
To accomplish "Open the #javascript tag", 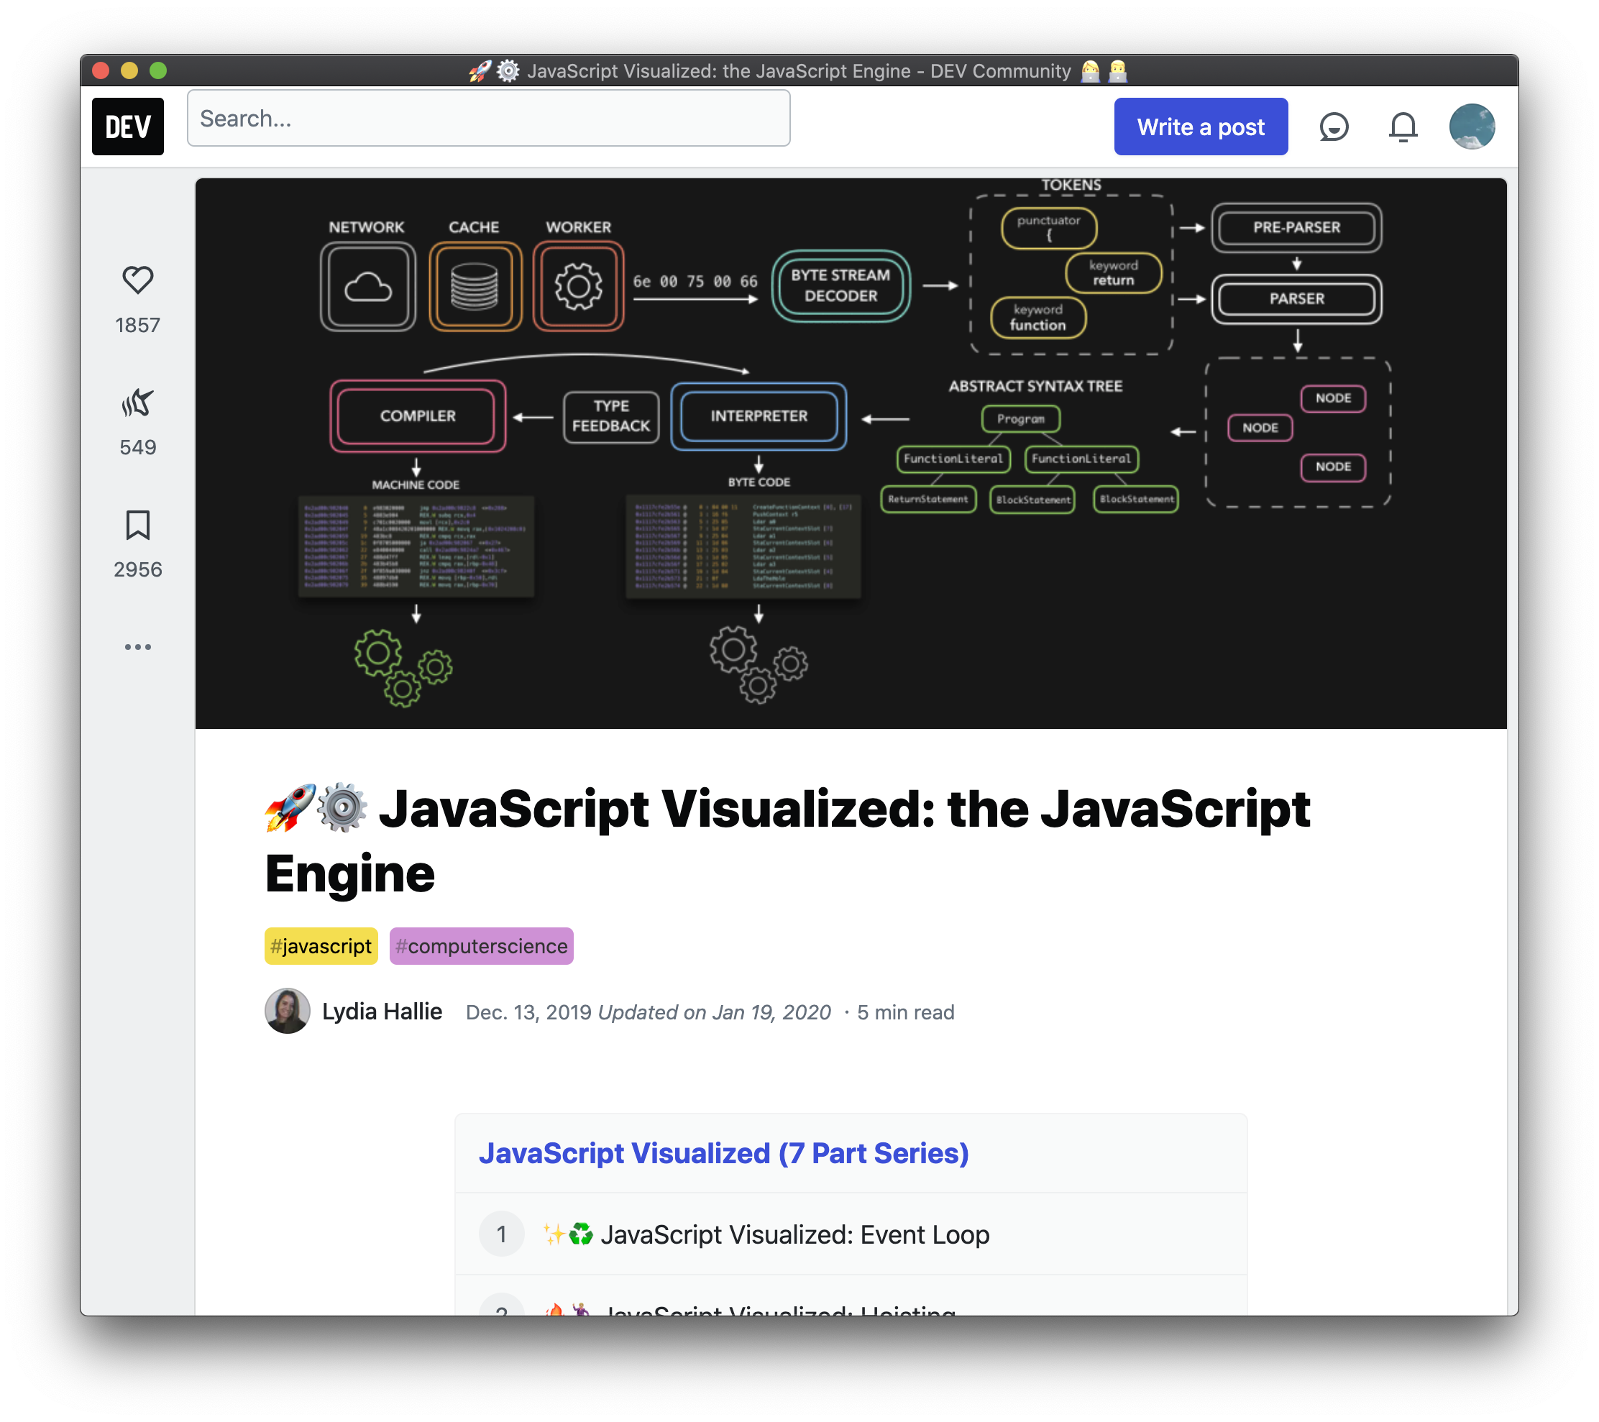I will (321, 945).
